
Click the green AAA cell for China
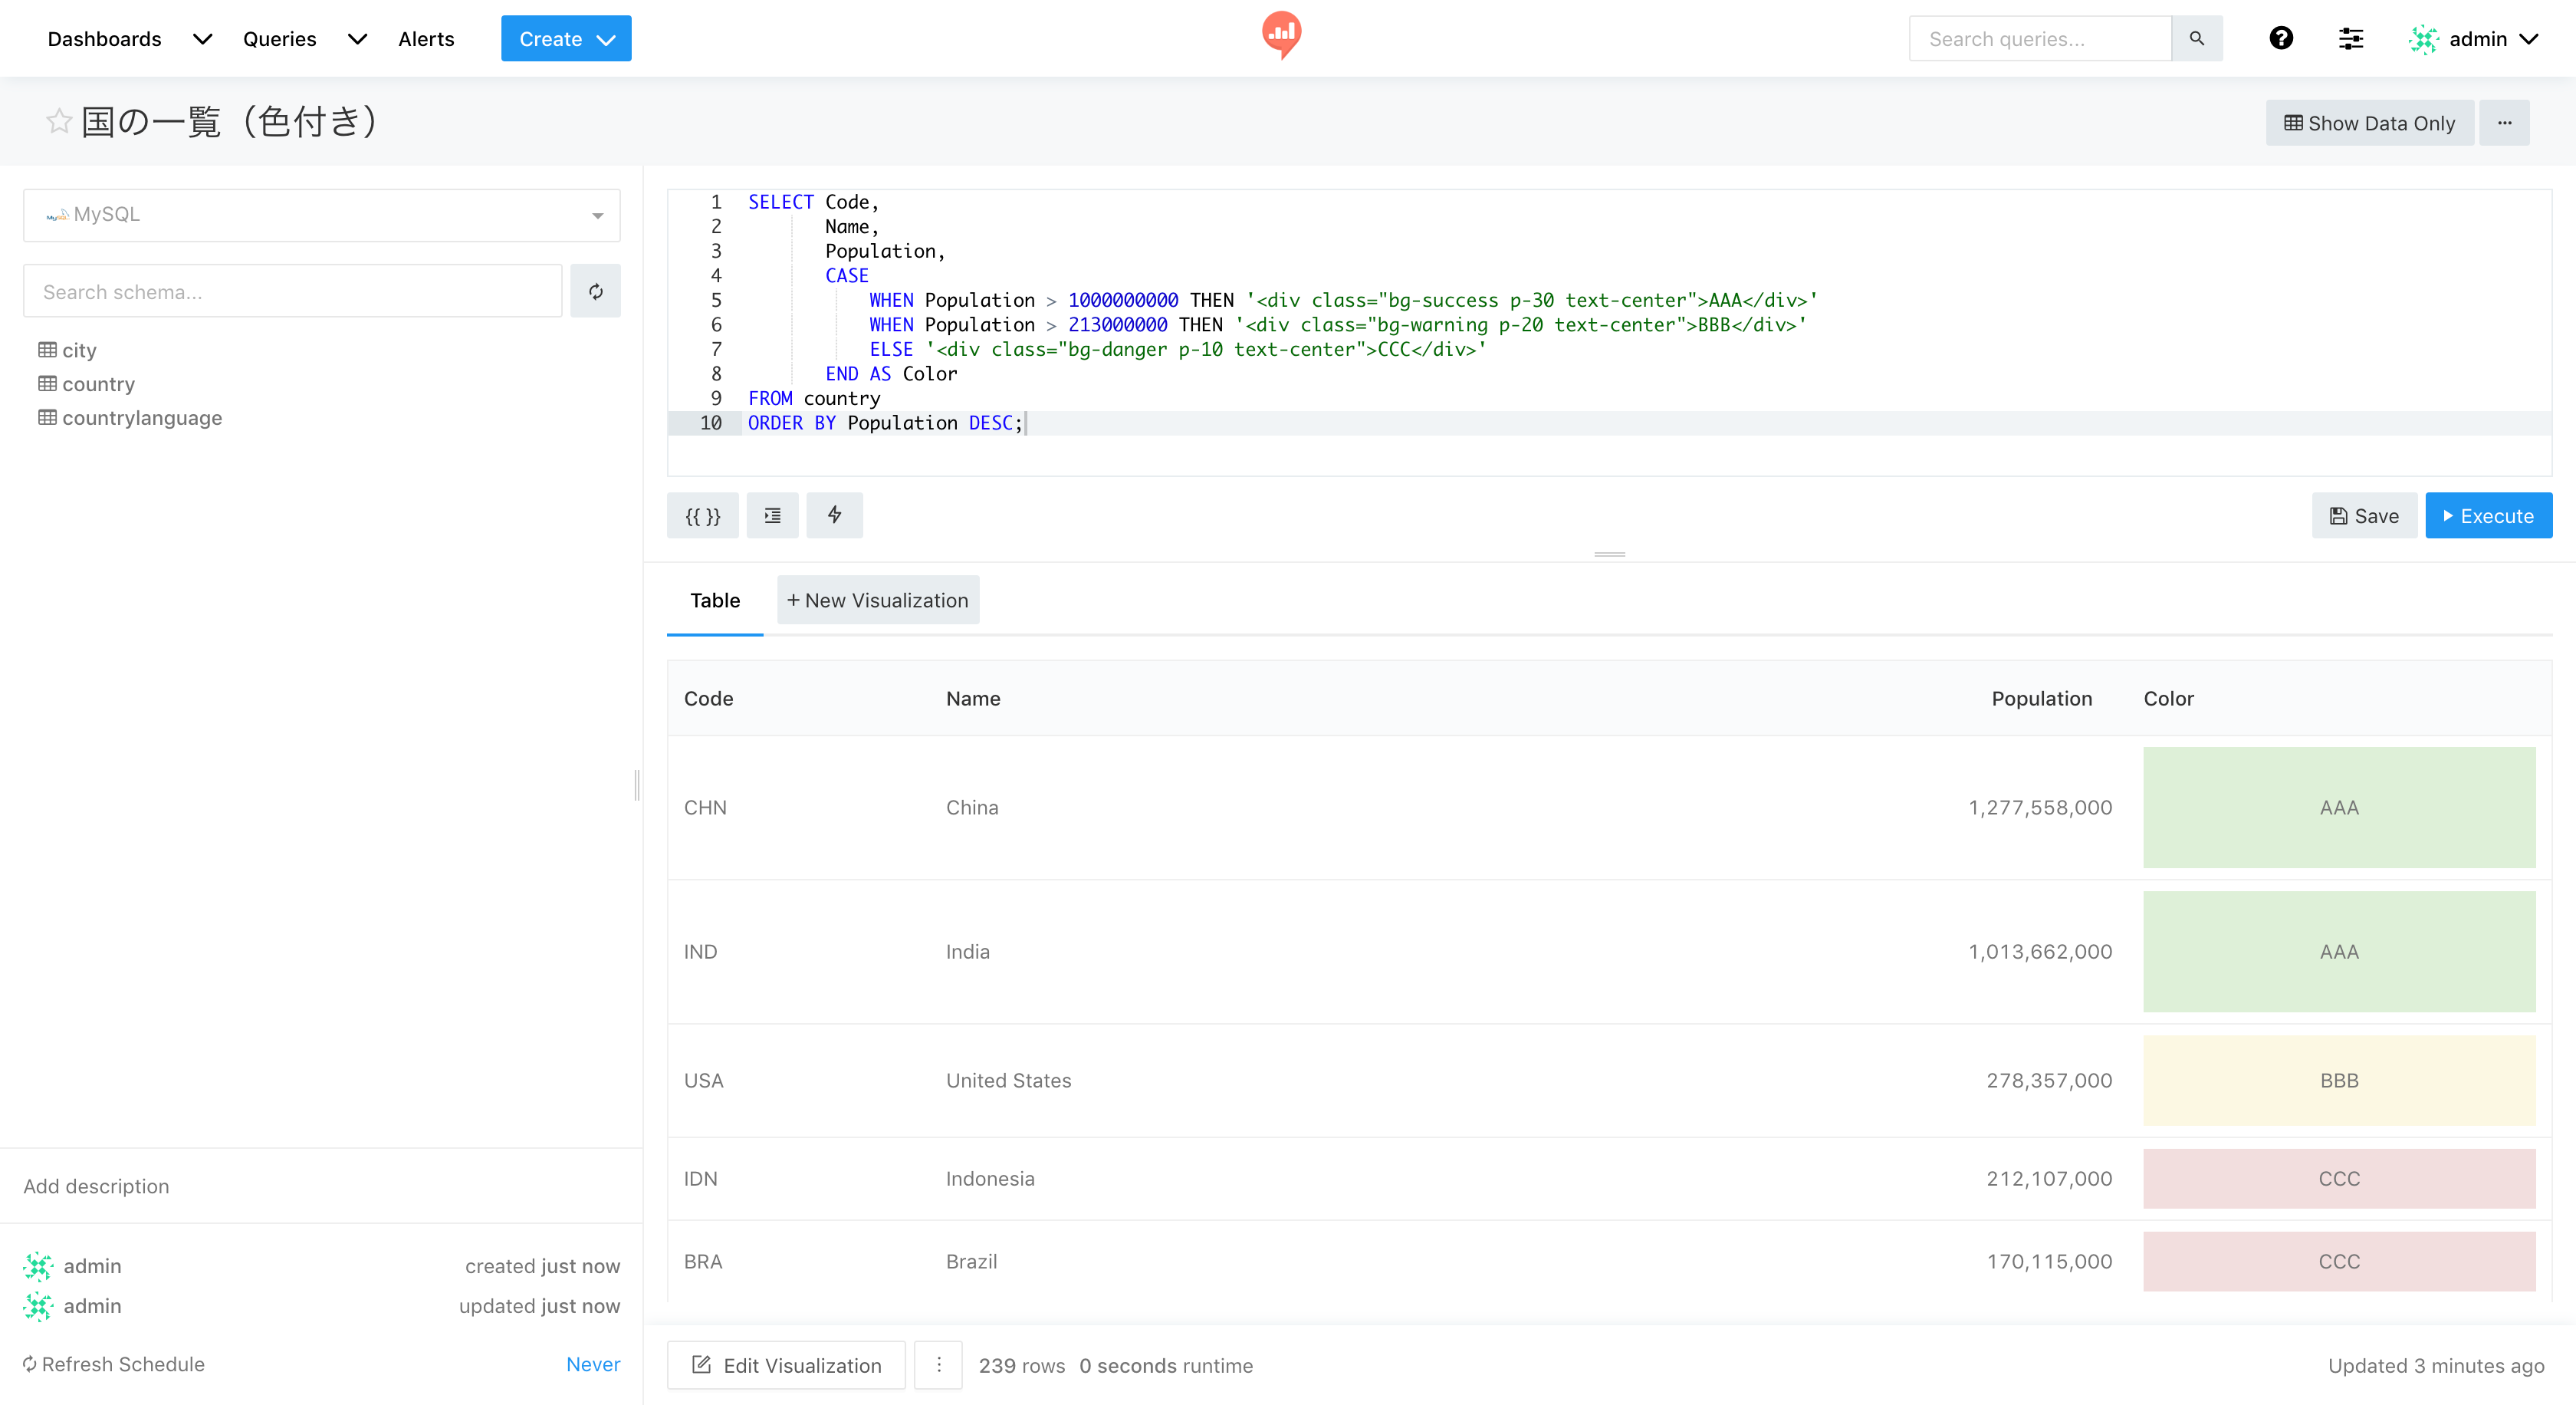point(2338,807)
